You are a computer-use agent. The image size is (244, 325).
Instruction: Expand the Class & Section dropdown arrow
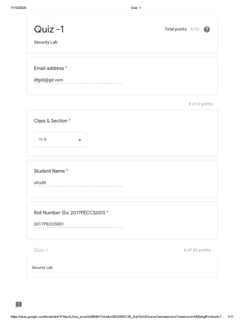tap(80, 140)
